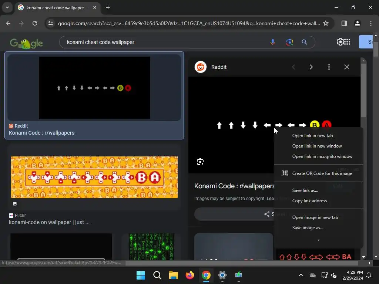Viewport: 379px width, 284px height.
Task: Click the muted volume tray icon
Action: click(x=334, y=275)
